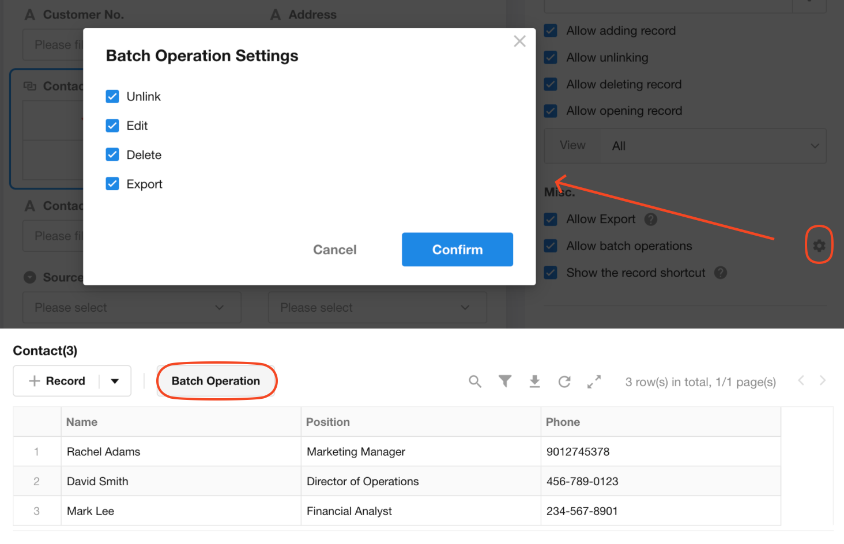Viewport: 844px width, 544px height.
Task: Refresh the contact list
Action: coord(564,381)
